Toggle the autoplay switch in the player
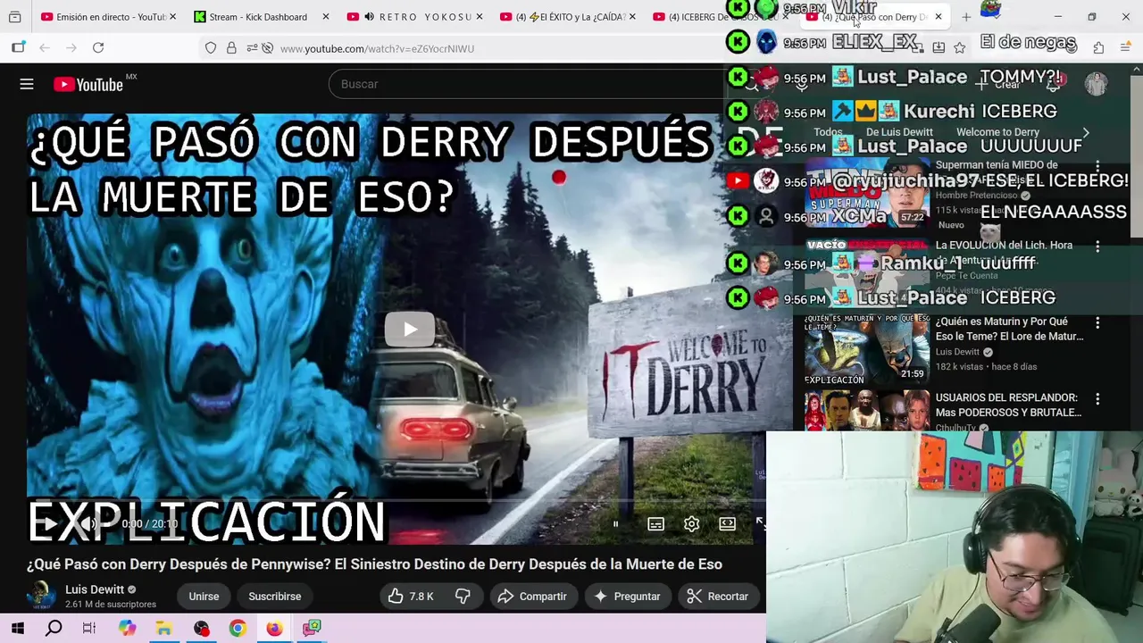Screen dimensions: 1143x643 pyautogui.click(x=615, y=524)
